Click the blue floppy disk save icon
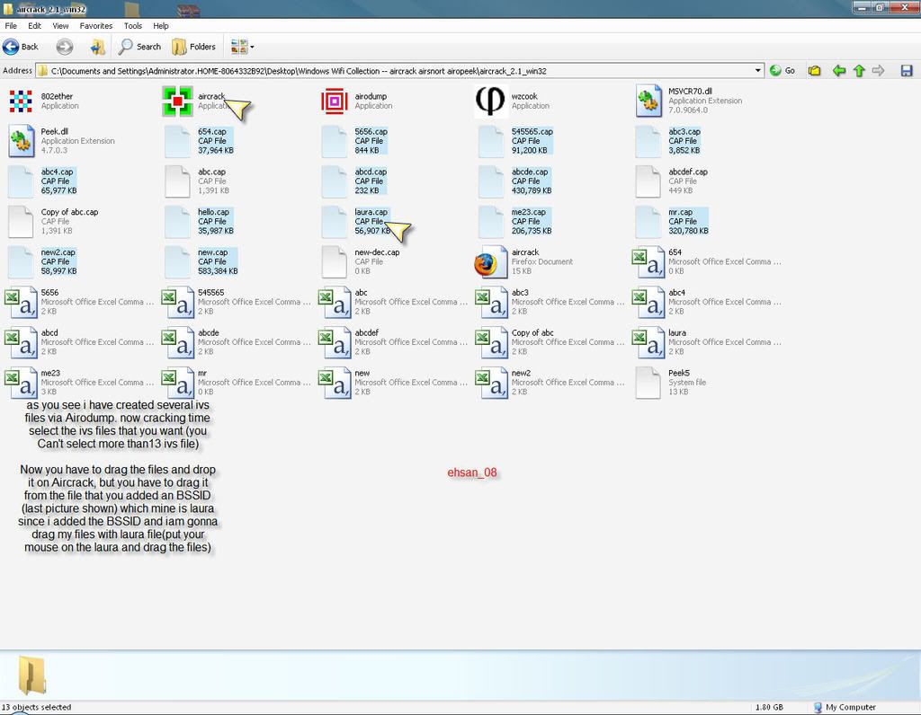This screenshot has height=715, width=921. [907, 71]
